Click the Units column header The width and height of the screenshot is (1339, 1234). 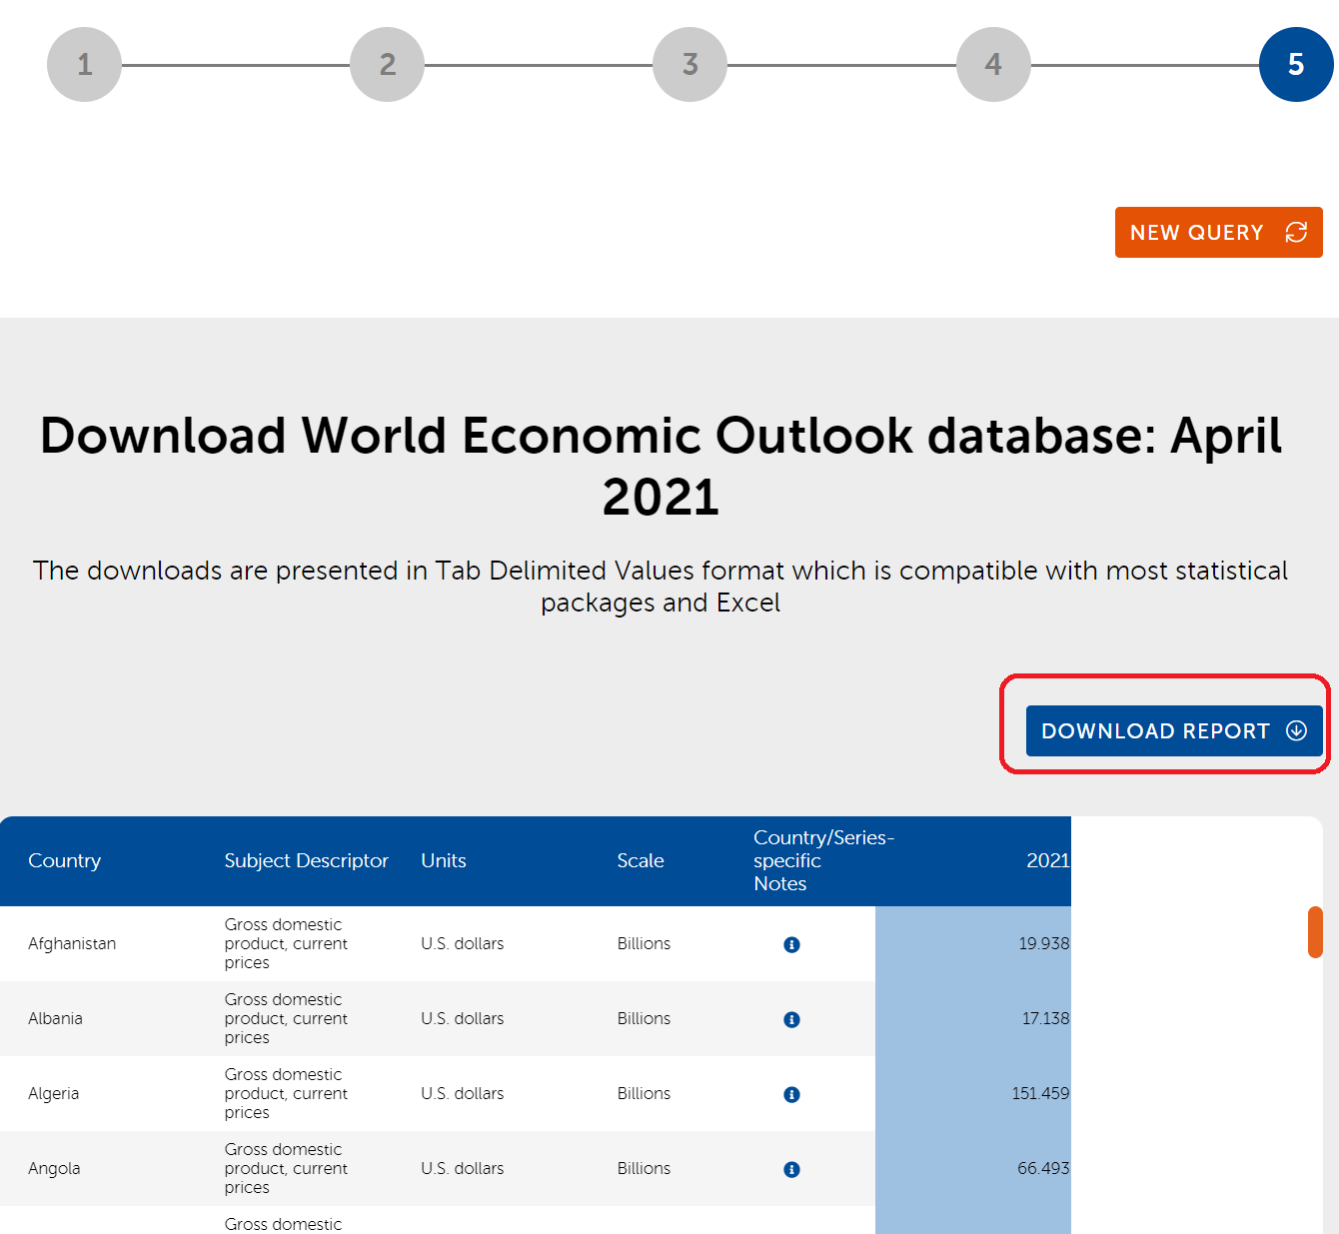(x=444, y=860)
